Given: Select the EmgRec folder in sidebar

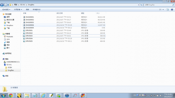Looking at the screenshot, I should pos(11,70).
